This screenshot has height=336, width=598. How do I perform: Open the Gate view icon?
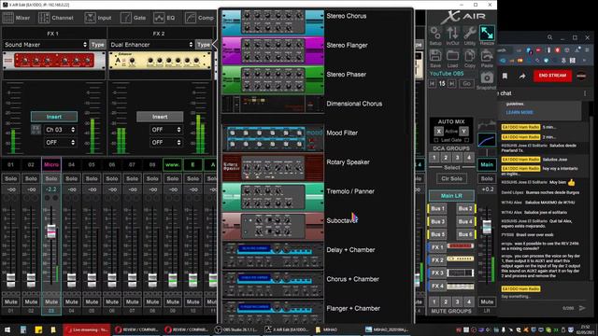coord(126,18)
